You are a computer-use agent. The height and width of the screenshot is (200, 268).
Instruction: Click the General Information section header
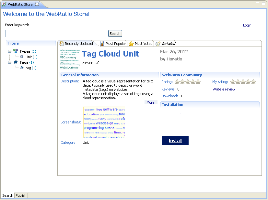[109, 75]
